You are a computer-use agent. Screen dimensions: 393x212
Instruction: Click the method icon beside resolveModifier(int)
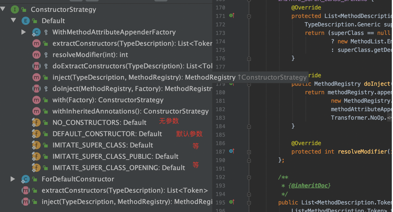36,55
